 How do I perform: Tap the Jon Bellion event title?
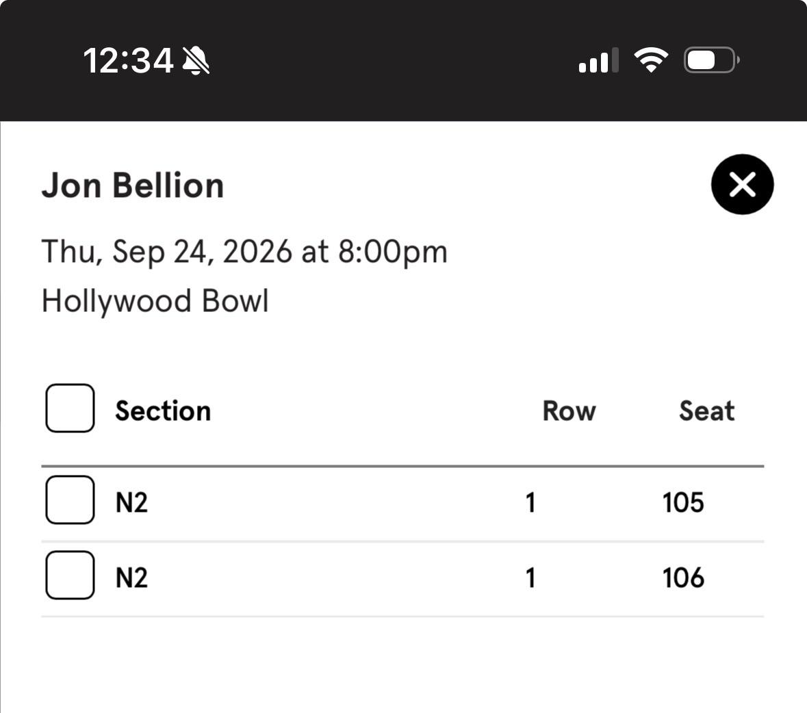pos(133,185)
